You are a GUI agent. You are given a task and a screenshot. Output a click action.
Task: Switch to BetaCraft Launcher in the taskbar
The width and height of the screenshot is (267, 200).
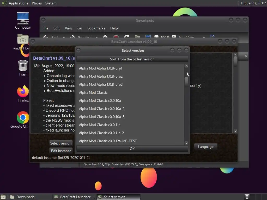point(74,197)
